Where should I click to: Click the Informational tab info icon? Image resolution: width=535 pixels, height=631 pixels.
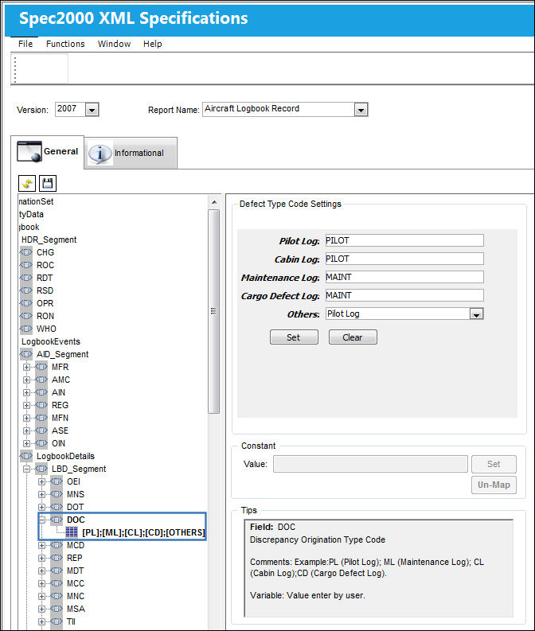[x=100, y=154]
